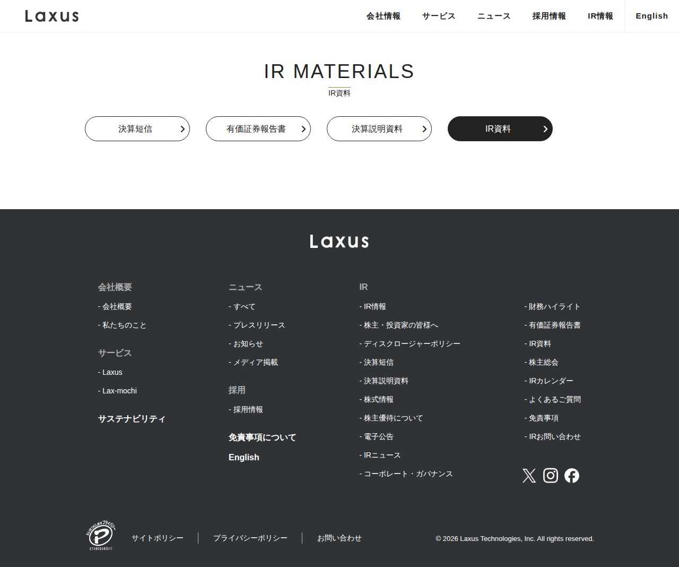Click the footer サービス section heading

[115, 353]
